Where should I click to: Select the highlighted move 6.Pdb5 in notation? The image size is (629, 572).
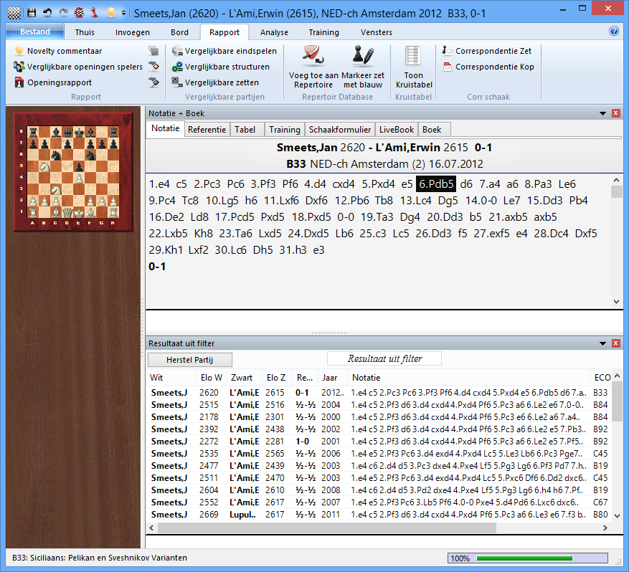pyautogui.click(x=435, y=183)
